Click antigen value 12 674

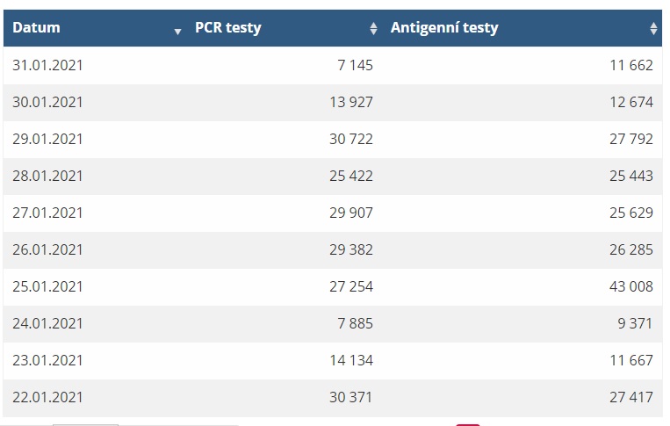(x=631, y=102)
